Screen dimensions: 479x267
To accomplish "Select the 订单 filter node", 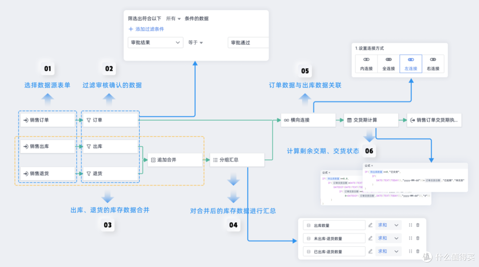I will (x=110, y=120).
